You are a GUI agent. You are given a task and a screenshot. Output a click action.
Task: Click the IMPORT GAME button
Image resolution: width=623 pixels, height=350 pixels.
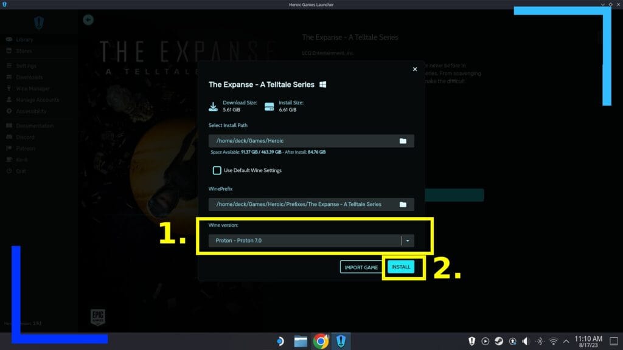(x=361, y=267)
